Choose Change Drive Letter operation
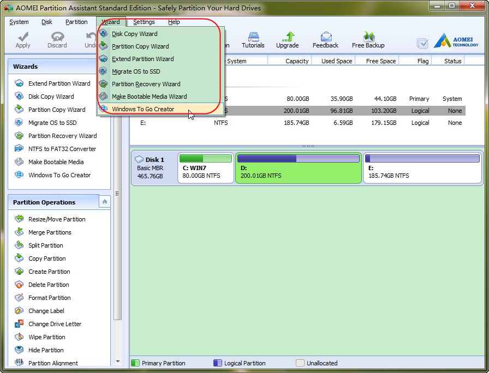The width and height of the screenshot is (489, 373). 48,324
